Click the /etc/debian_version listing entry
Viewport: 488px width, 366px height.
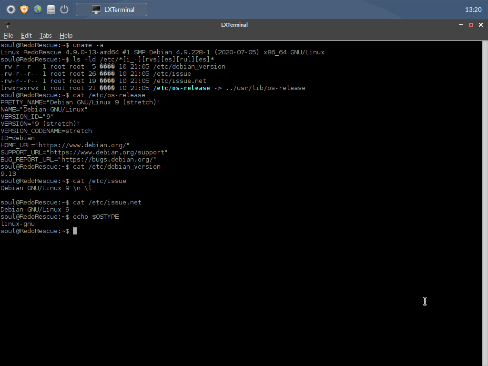[x=189, y=67]
